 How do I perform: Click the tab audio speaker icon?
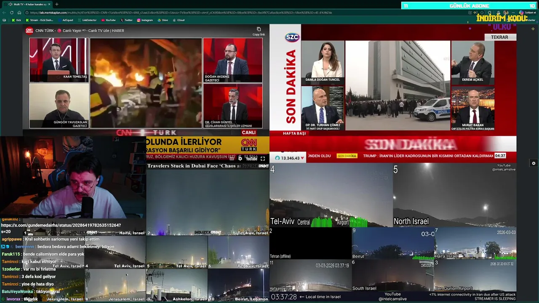(10, 4)
